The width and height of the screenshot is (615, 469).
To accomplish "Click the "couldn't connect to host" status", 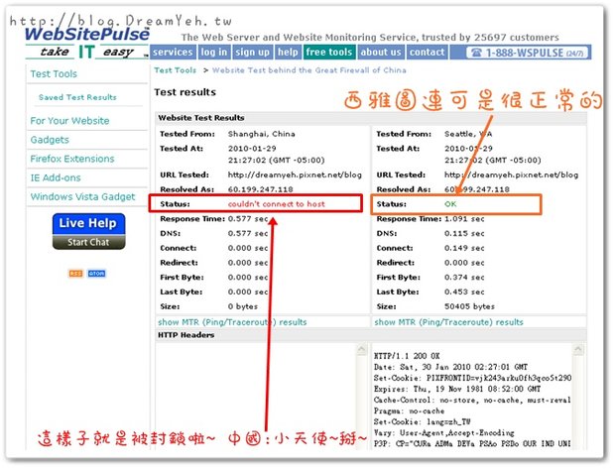I will click(x=277, y=204).
